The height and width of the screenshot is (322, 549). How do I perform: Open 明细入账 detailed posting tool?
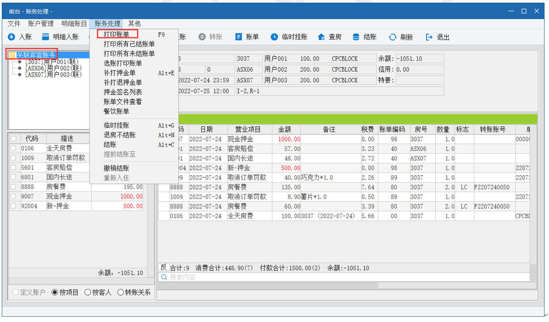point(46,37)
